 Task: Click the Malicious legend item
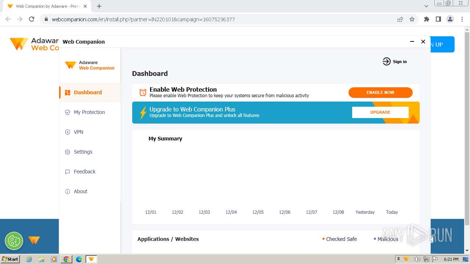pyautogui.click(x=386, y=239)
